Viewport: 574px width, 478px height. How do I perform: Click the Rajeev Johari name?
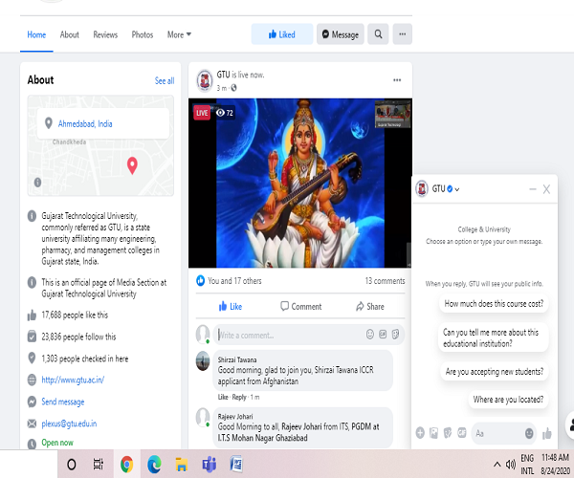pos(235,417)
